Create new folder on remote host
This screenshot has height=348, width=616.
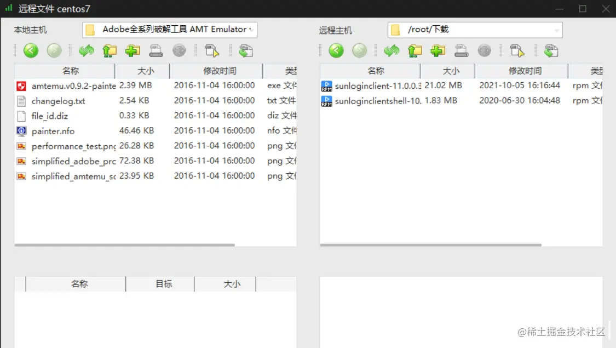coord(437,51)
